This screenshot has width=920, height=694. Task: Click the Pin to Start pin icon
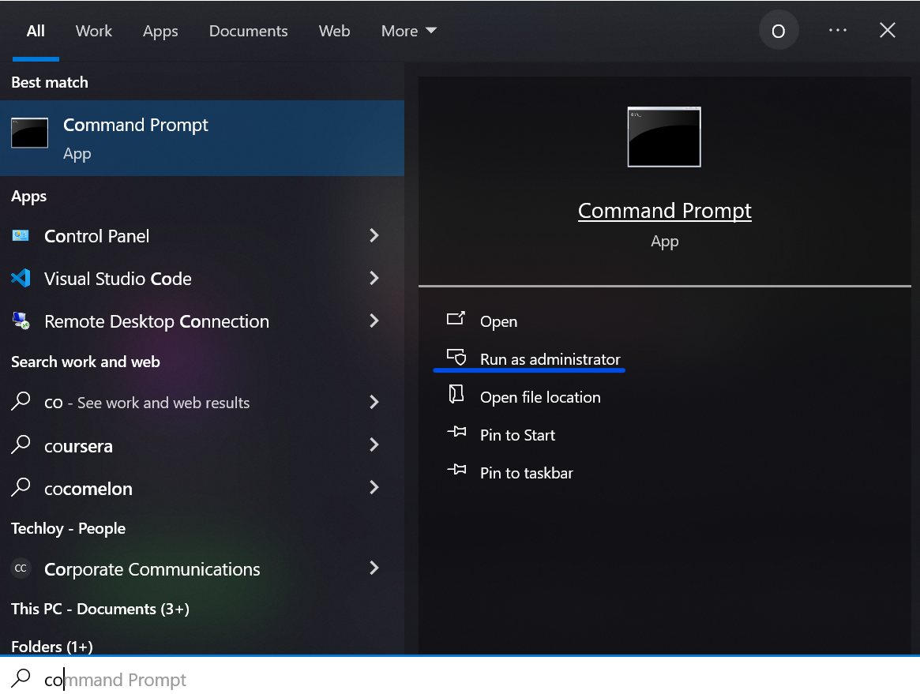(456, 433)
